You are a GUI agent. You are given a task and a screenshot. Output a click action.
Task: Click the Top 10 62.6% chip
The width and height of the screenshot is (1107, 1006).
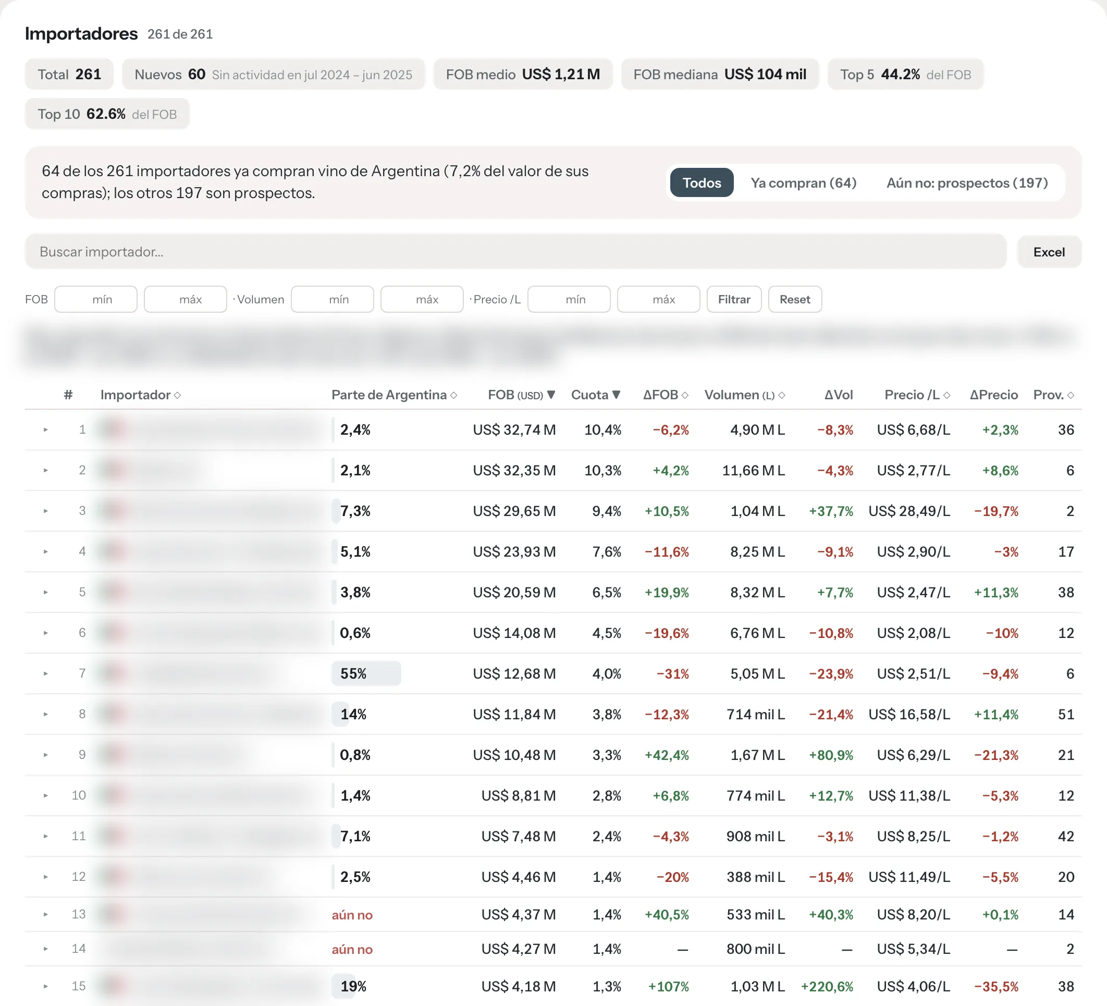click(x=107, y=114)
